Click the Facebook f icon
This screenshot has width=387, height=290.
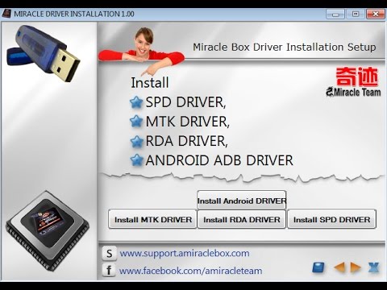point(109,270)
